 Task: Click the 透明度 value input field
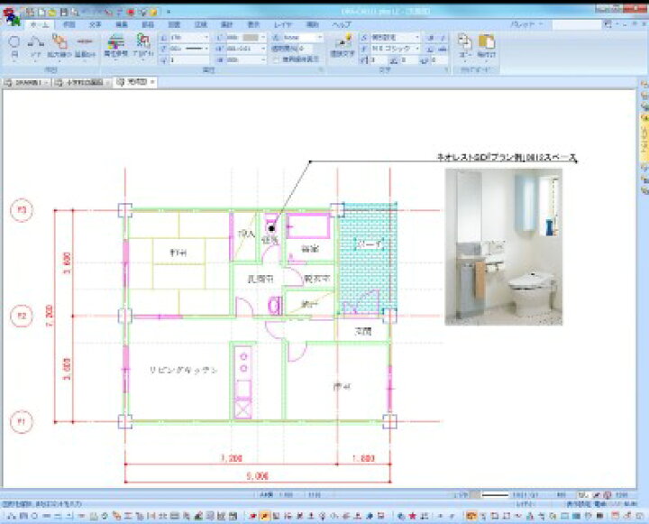click(306, 49)
